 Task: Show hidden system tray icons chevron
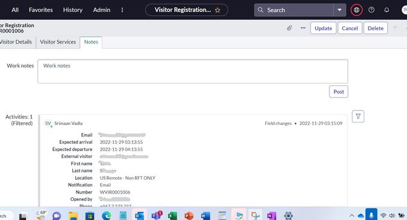click(x=352, y=215)
